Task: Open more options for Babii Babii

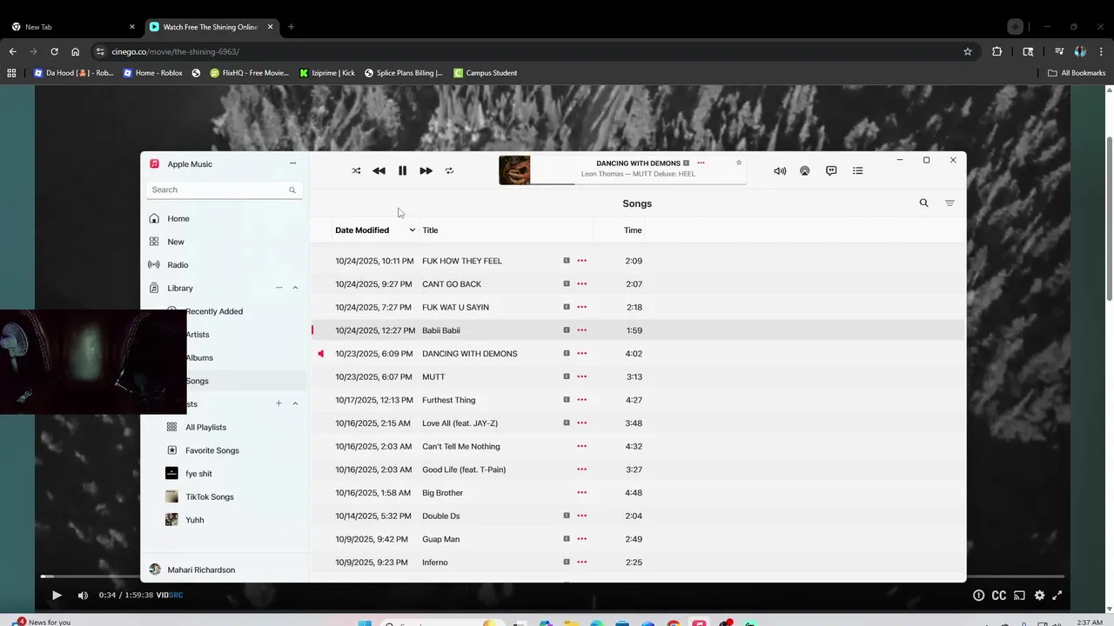Action: click(x=581, y=330)
